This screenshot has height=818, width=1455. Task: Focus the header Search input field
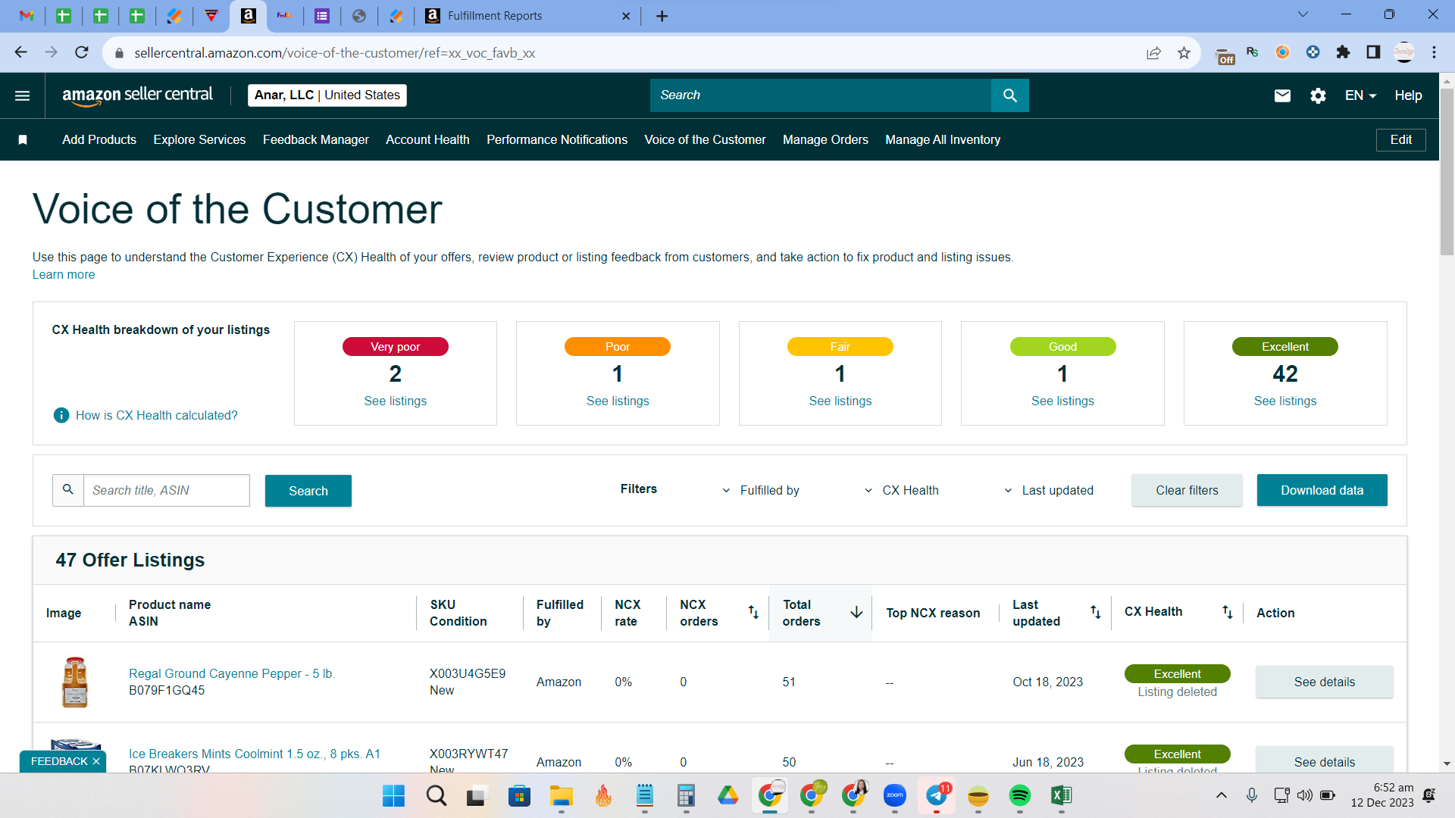pyautogui.click(x=820, y=95)
